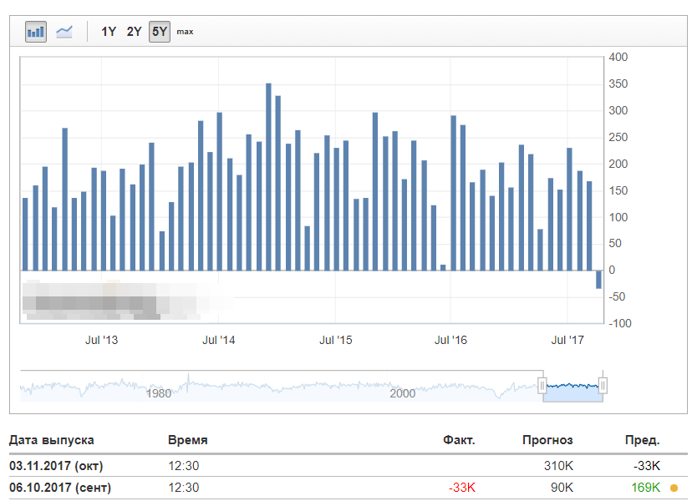Click the red -33K actual value

pyautogui.click(x=460, y=488)
